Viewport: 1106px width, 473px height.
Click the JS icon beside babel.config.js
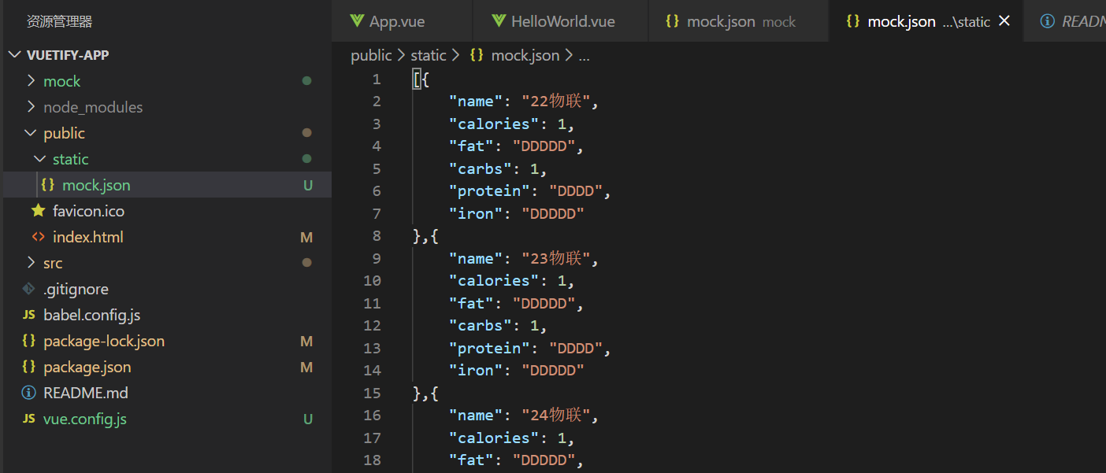click(x=28, y=315)
